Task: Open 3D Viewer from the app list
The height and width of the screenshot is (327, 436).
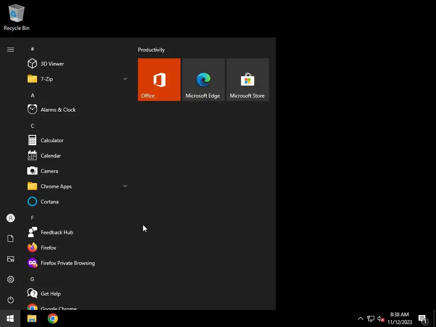Action: (x=77, y=64)
